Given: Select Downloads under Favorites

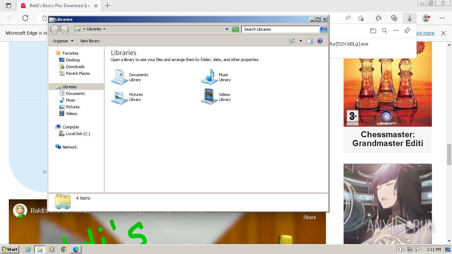Looking at the screenshot, I should pos(75,67).
